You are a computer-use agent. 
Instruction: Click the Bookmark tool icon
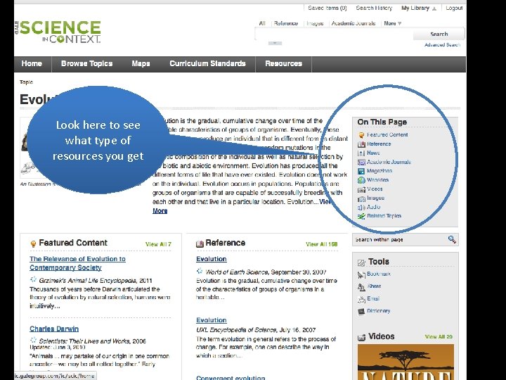pyautogui.click(x=361, y=274)
